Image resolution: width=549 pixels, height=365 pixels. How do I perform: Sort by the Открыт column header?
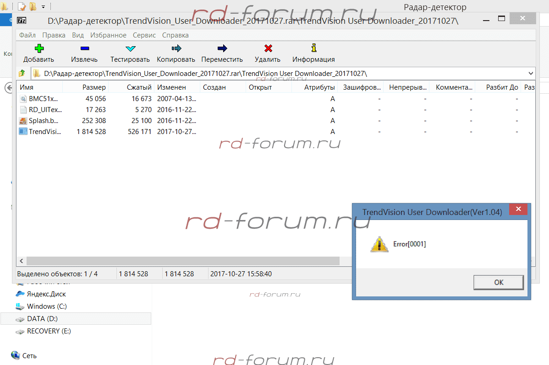[269, 87]
